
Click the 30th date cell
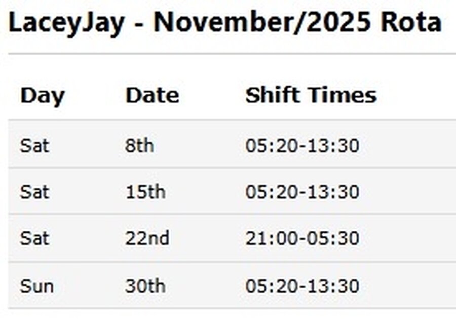pos(145,286)
